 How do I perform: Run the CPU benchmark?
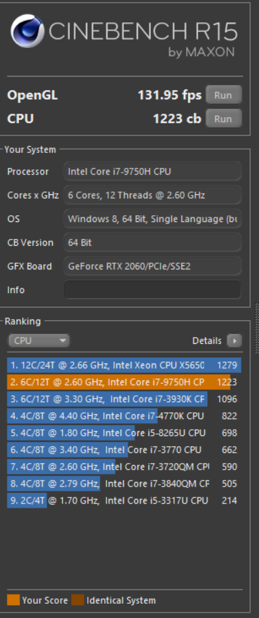223,118
